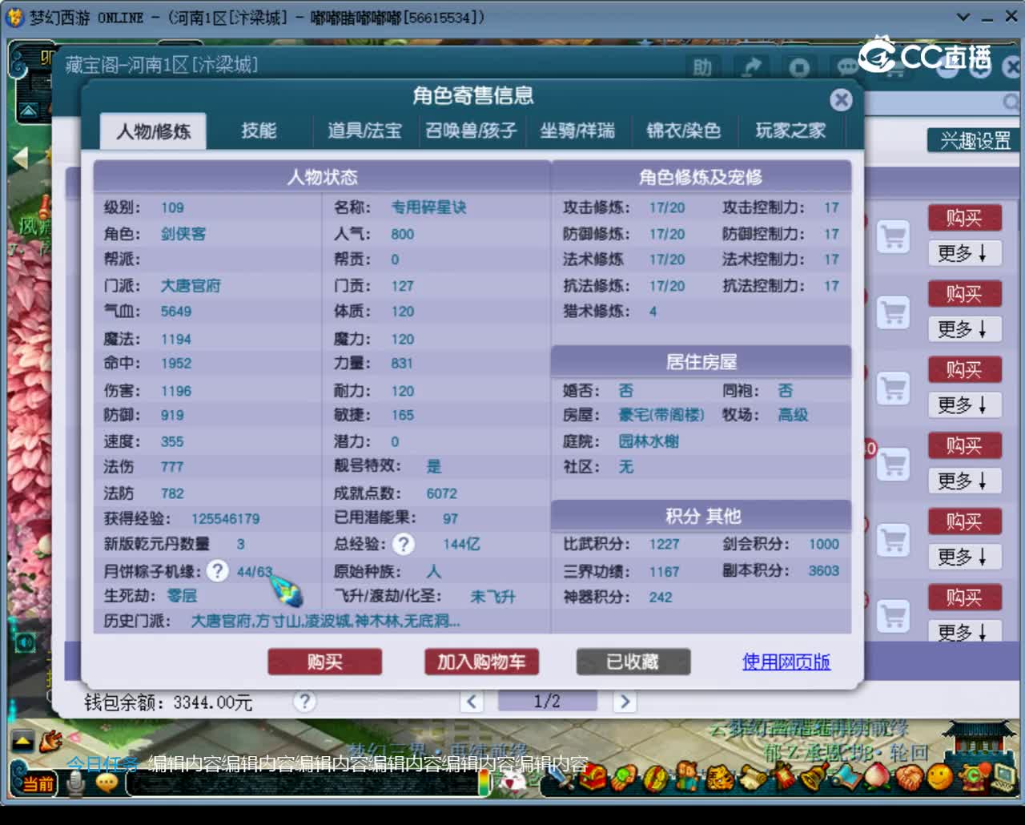Image resolution: width=1025 pixels, height=825 pixels.
Task: Click the cart icon beside the first 购买 row
Action: [x=893, y=237]
